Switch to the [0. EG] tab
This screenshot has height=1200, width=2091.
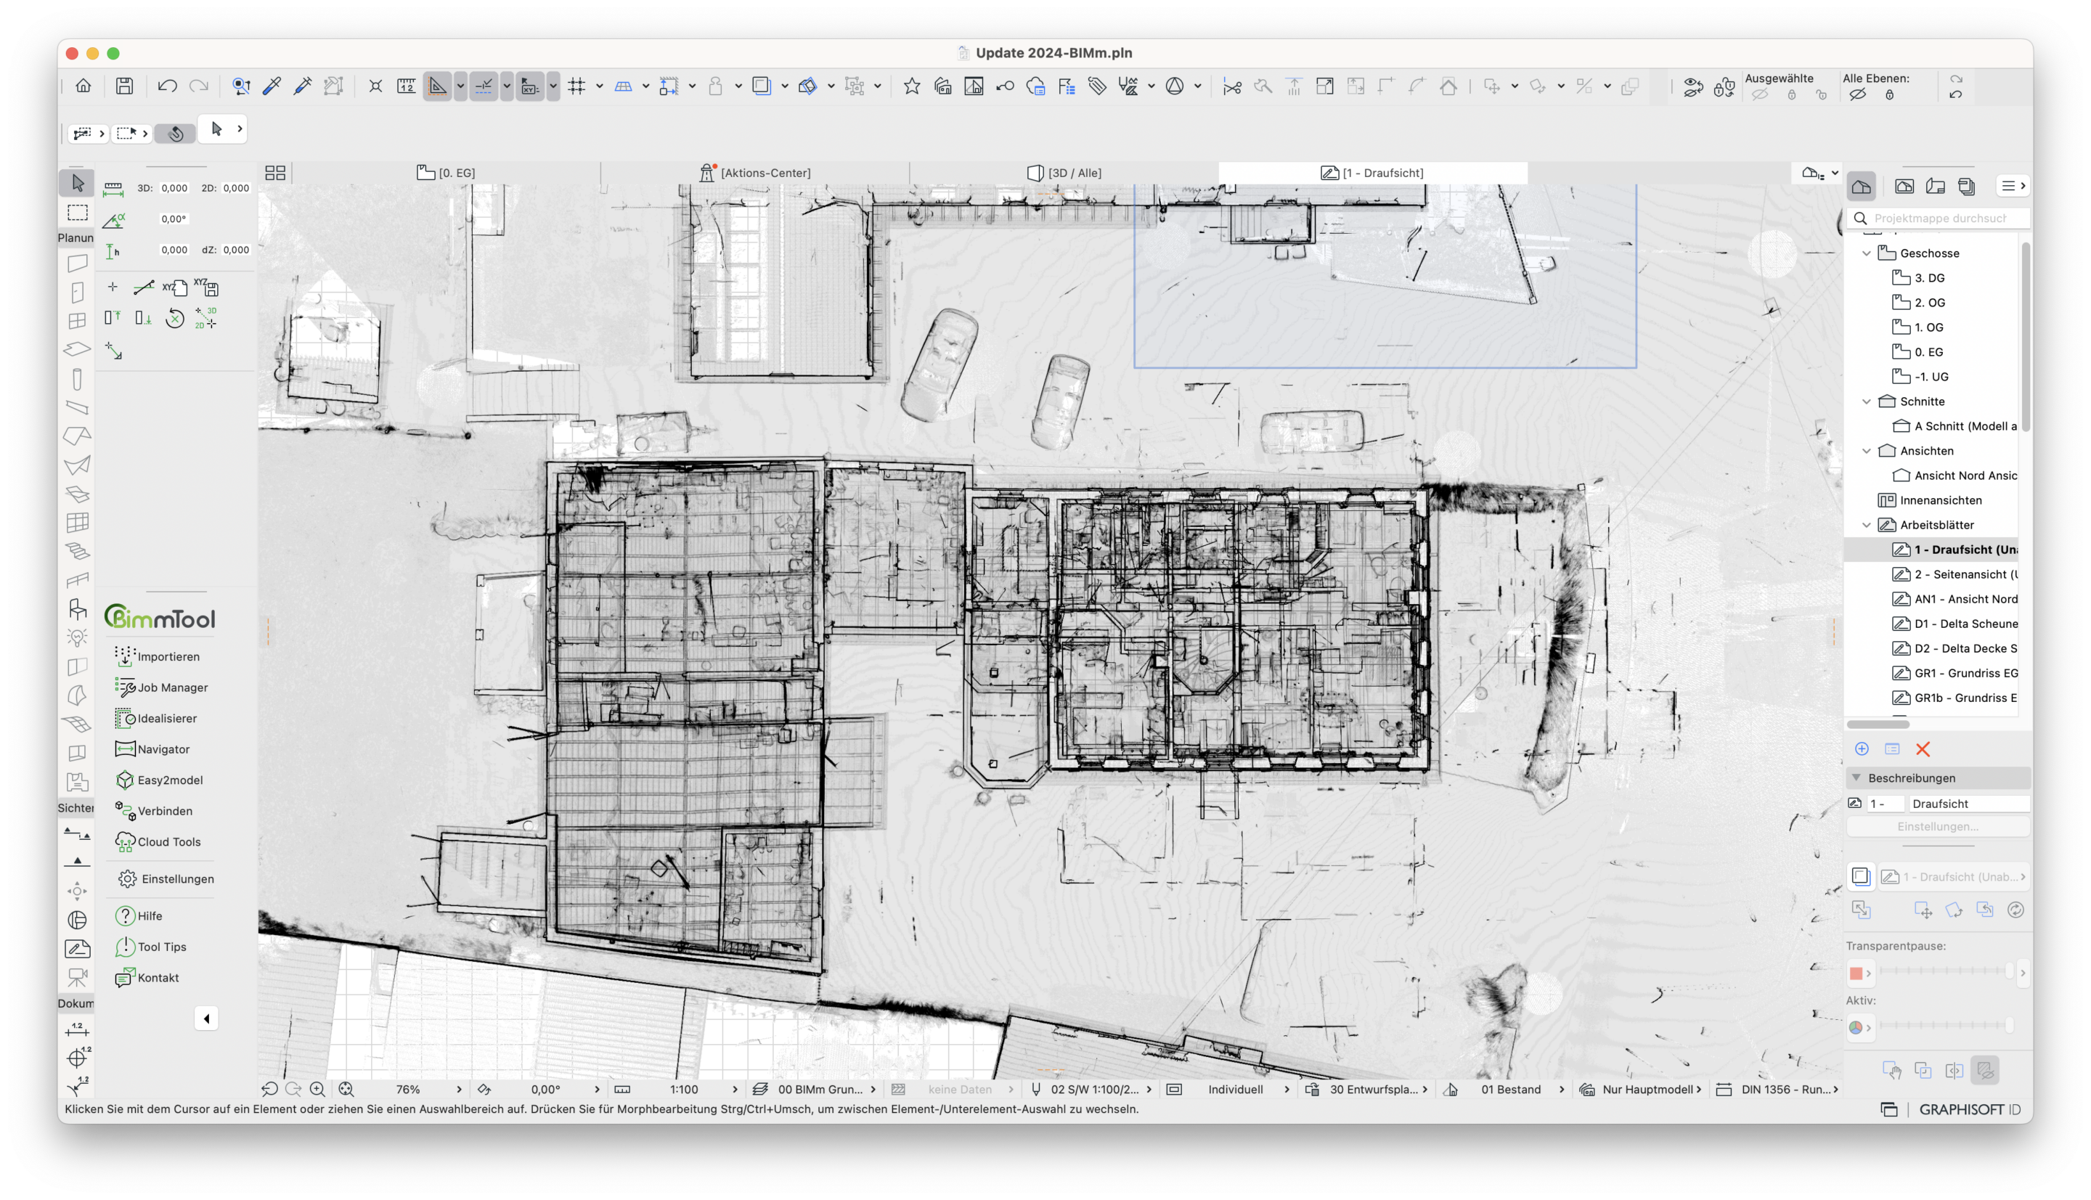coord(446,172)
